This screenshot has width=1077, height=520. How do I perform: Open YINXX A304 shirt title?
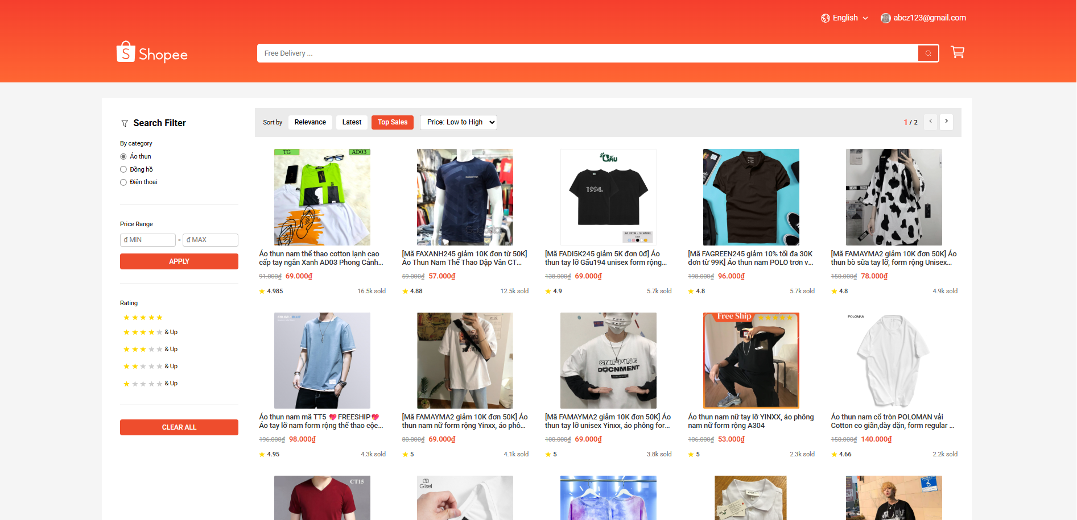click(x=750, y=422)
